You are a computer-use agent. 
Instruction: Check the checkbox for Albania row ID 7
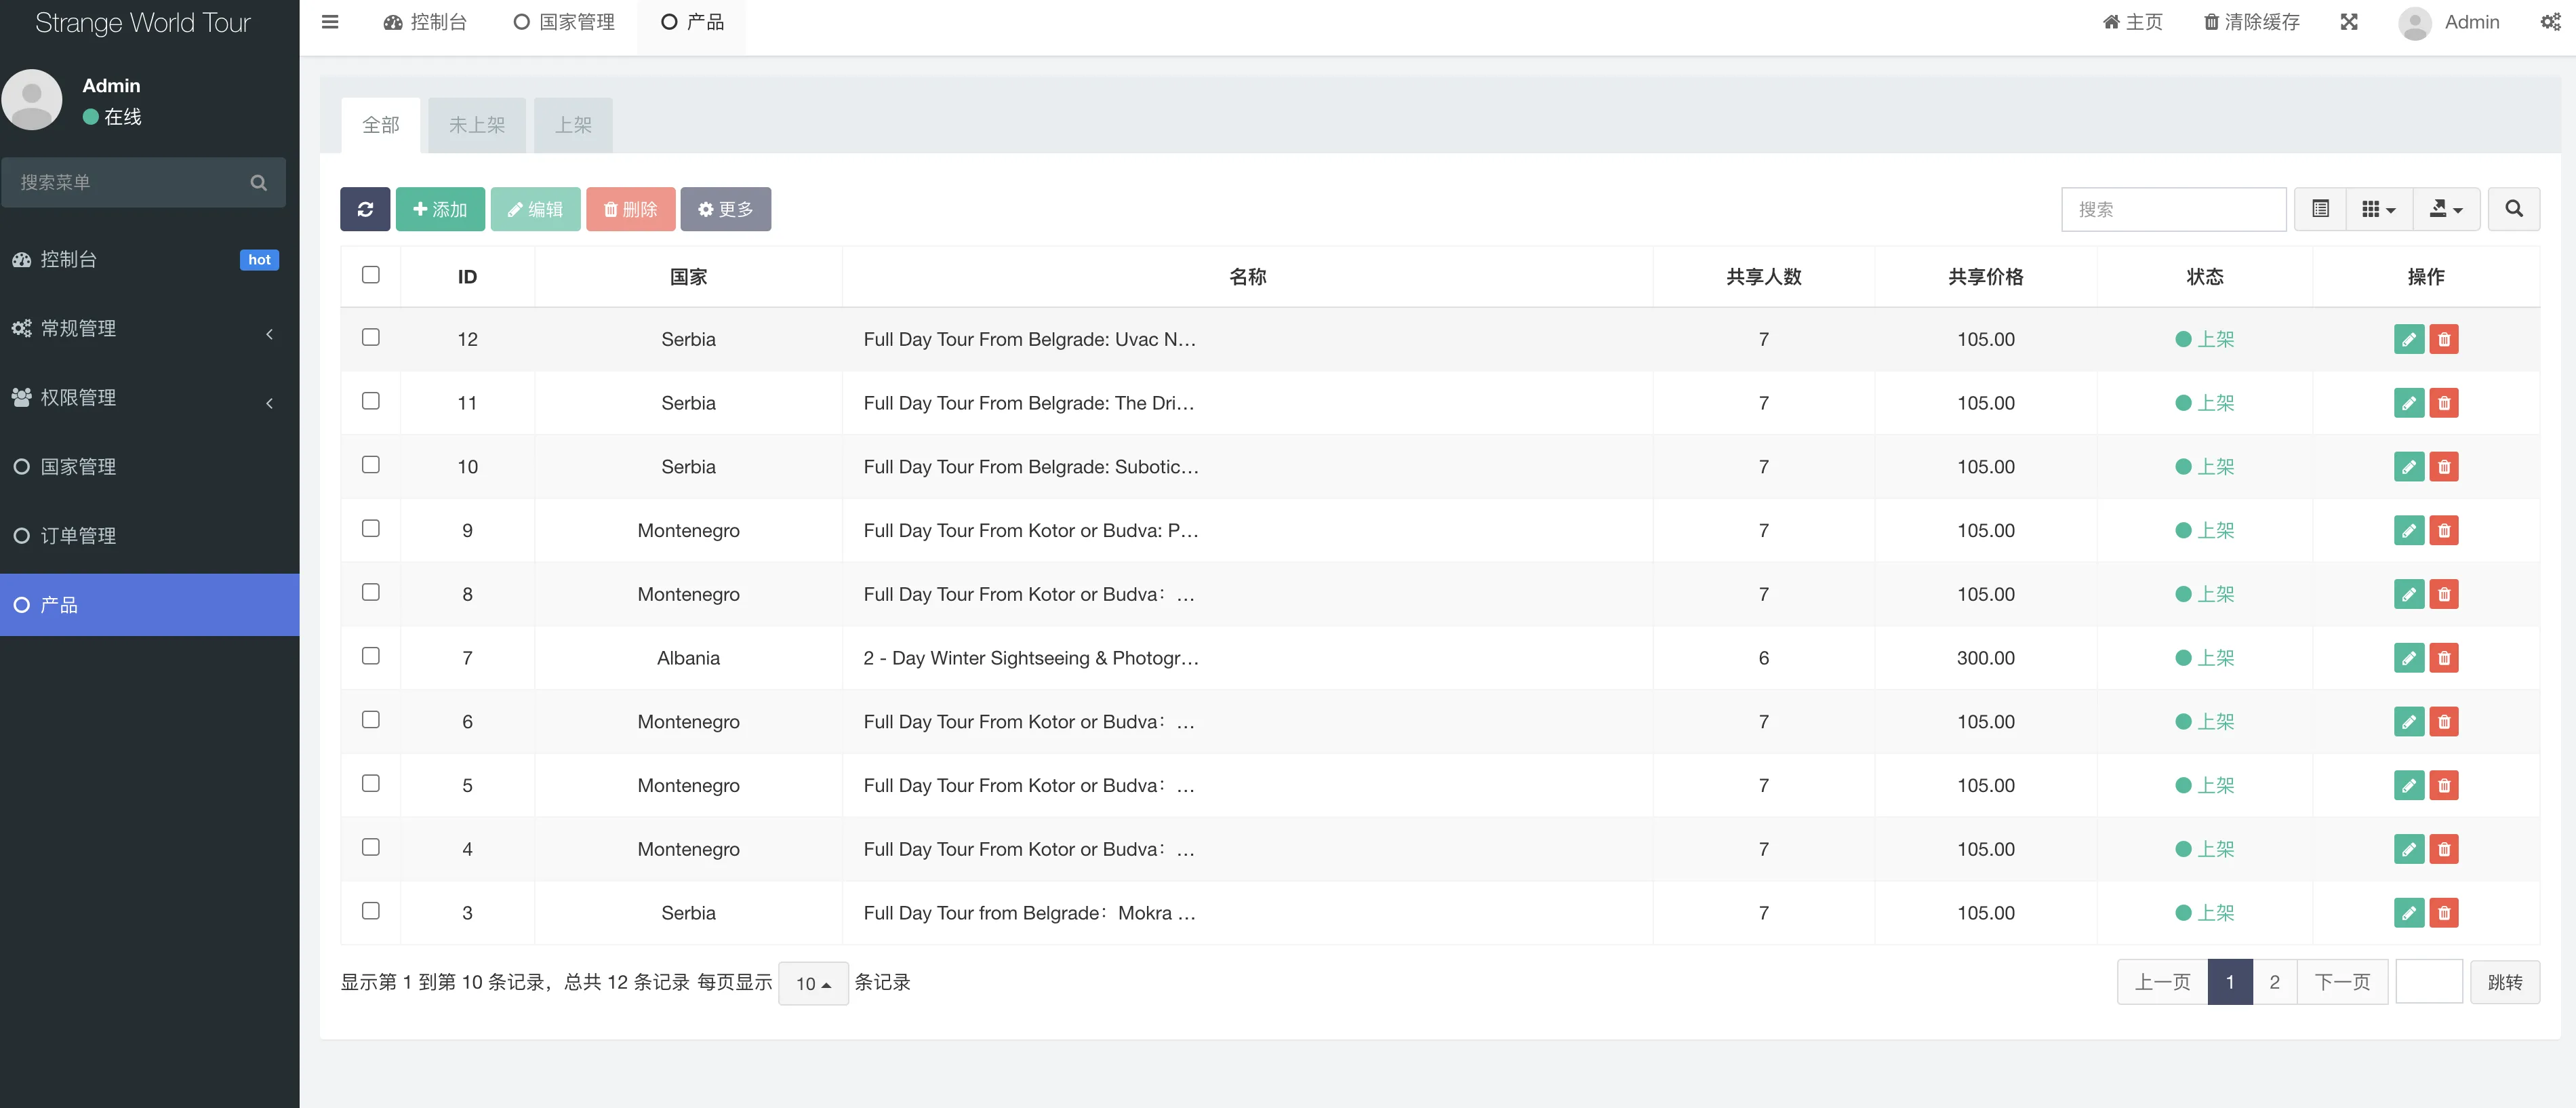[x=371, y=656]
